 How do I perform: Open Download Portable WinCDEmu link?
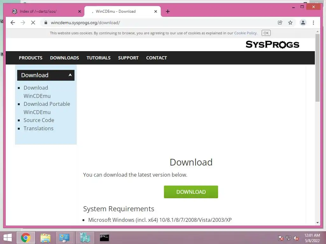pyautogui.click(x=47, y=108)
